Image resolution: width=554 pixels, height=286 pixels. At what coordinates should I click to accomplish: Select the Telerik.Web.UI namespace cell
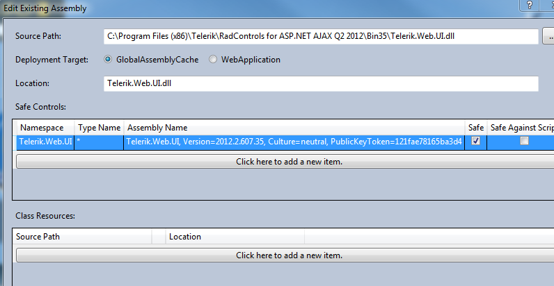pyautogui.click(x=45, y=142)
